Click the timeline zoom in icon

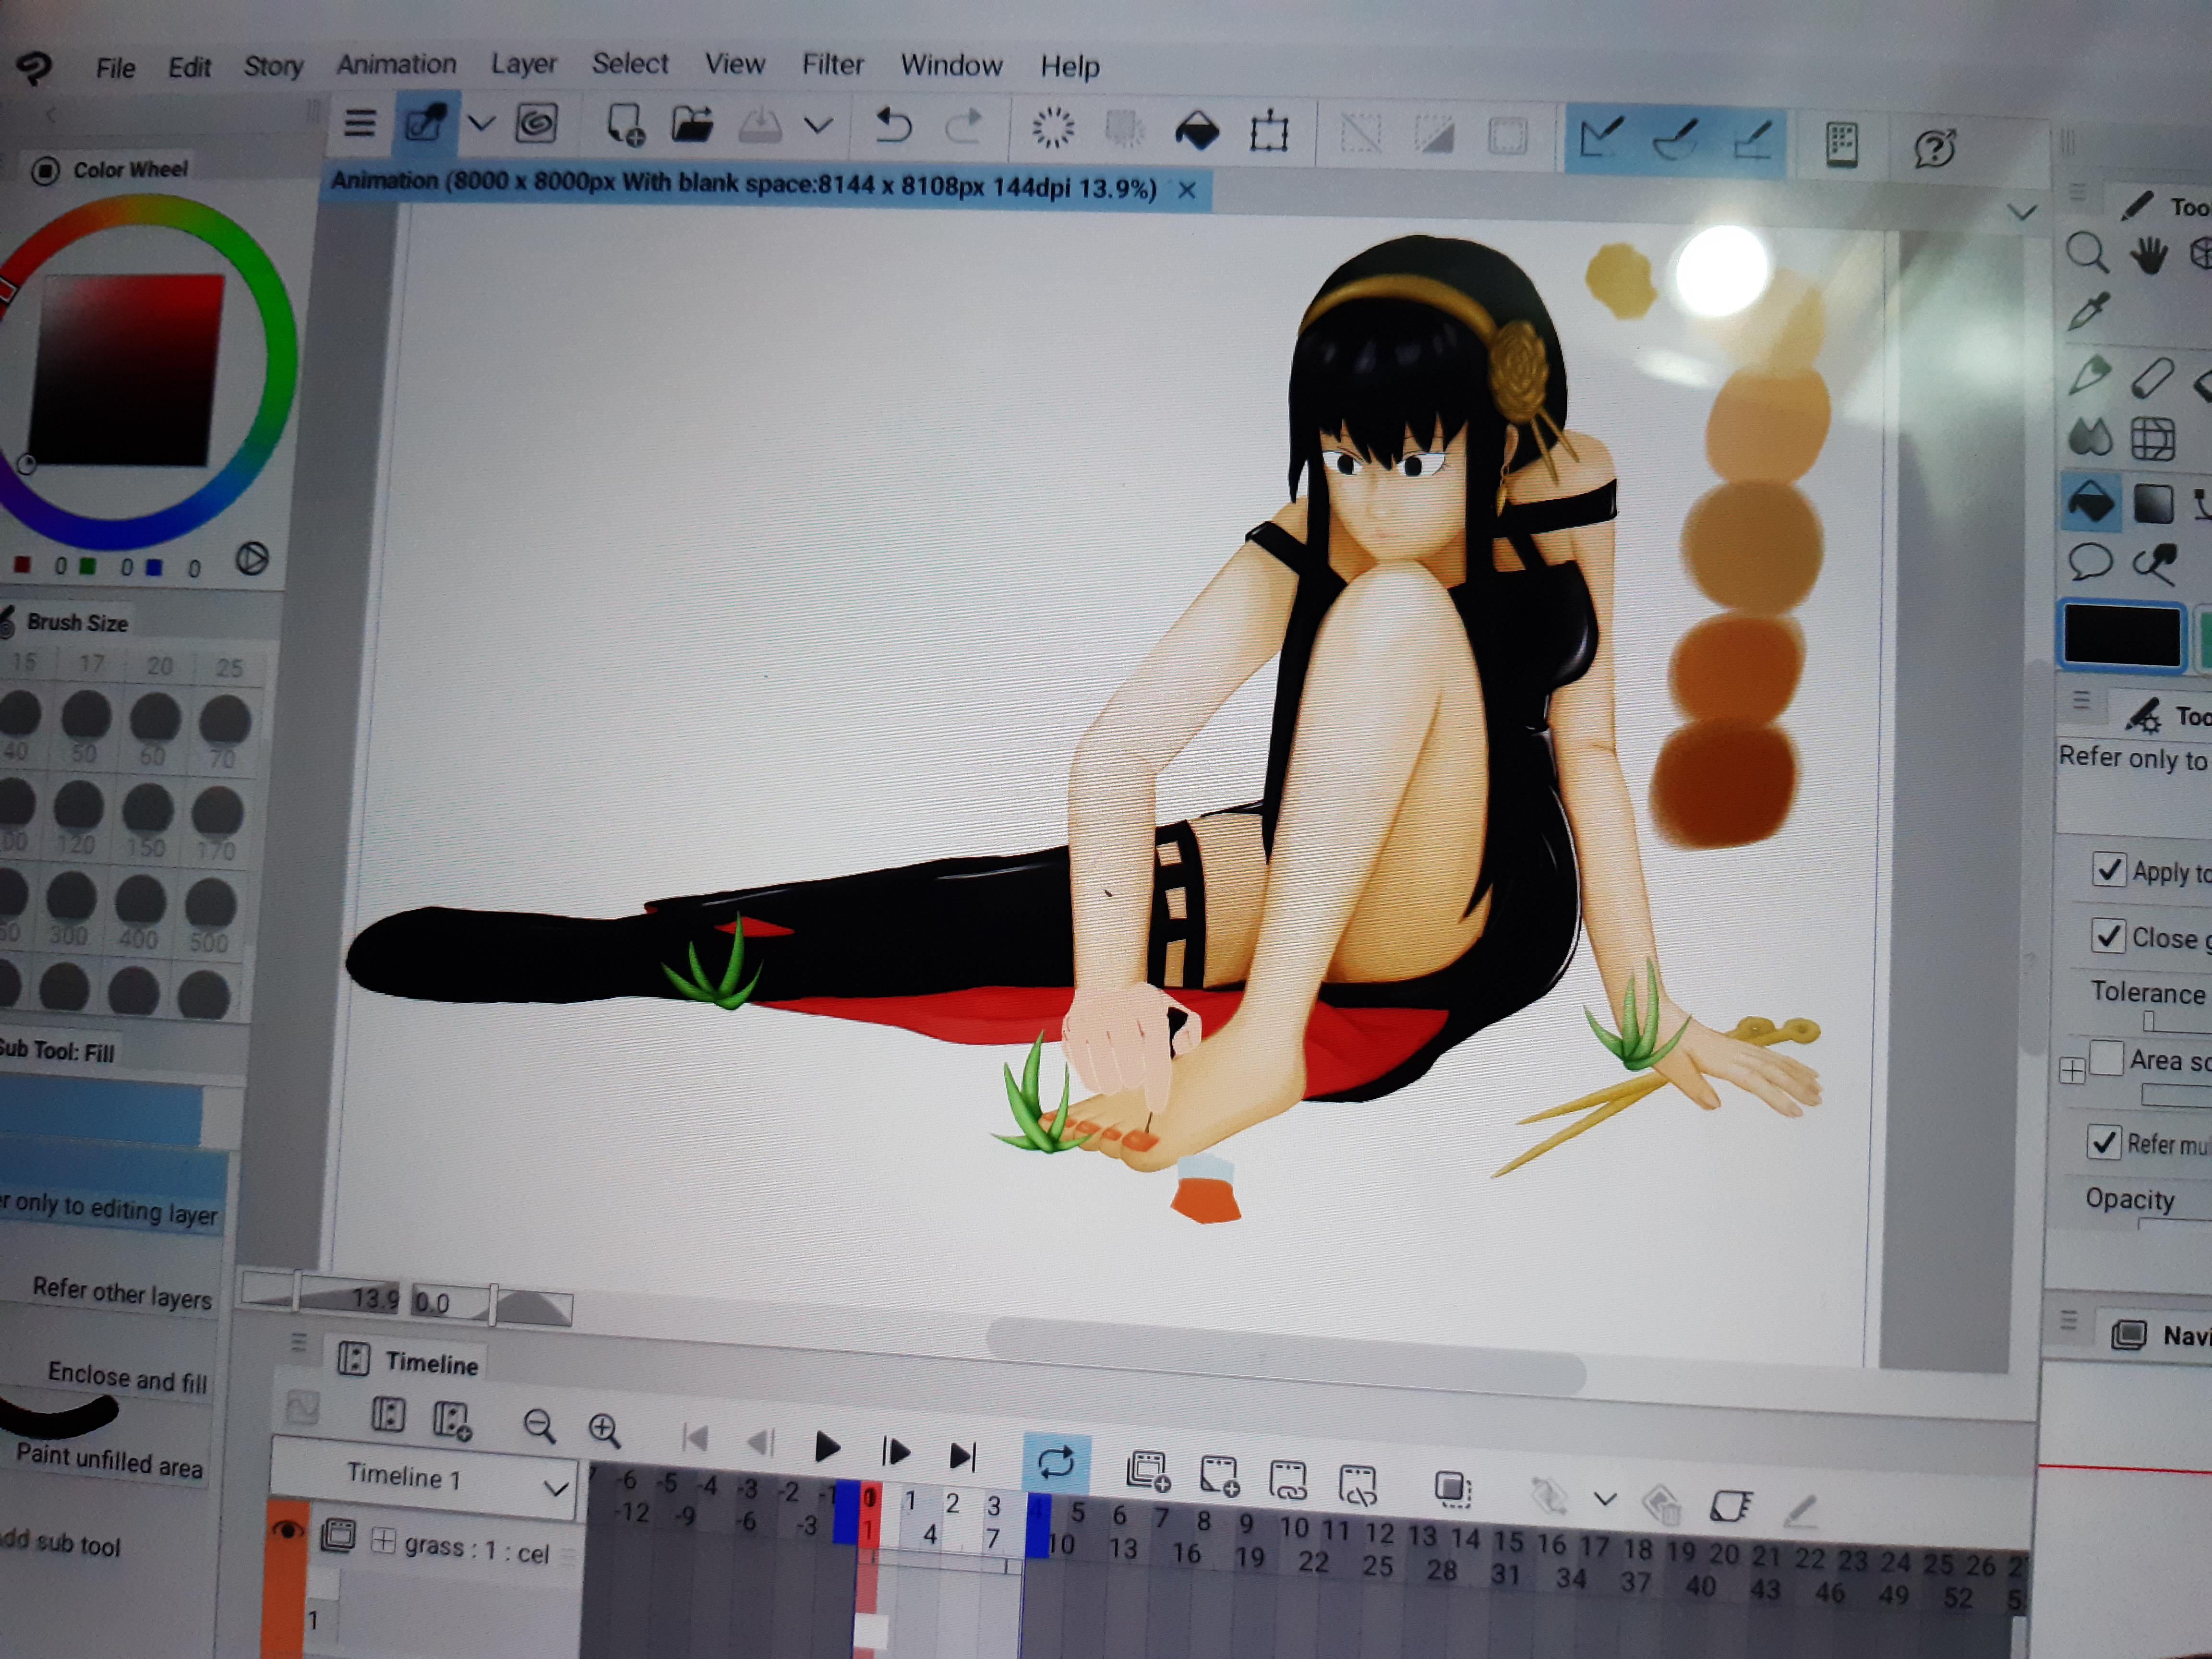[604, 1429]
